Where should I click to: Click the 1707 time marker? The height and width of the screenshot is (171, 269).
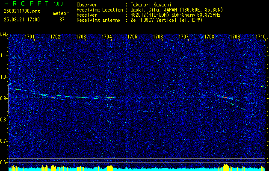point(183,36)
